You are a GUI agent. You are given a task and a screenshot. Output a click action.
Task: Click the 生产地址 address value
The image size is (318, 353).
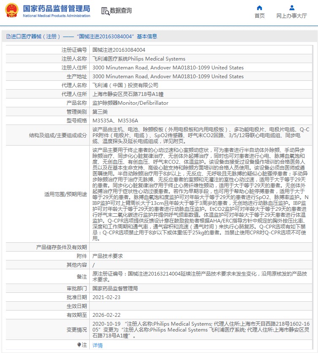pyautogui.click(x=168, y=77)
